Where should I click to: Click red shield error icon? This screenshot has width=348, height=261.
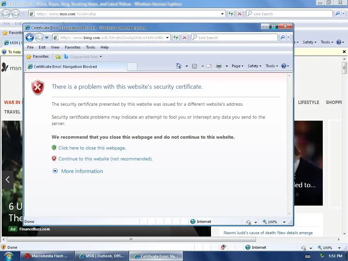click(x=37, y=87)
